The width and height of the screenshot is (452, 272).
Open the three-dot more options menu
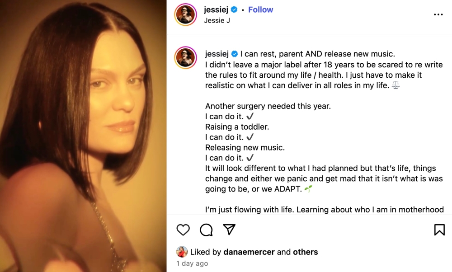438,14
